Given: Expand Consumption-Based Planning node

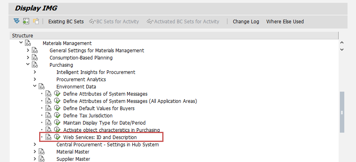Looking at the screenshot, I should pyautogui.click(x=28, y=57).
